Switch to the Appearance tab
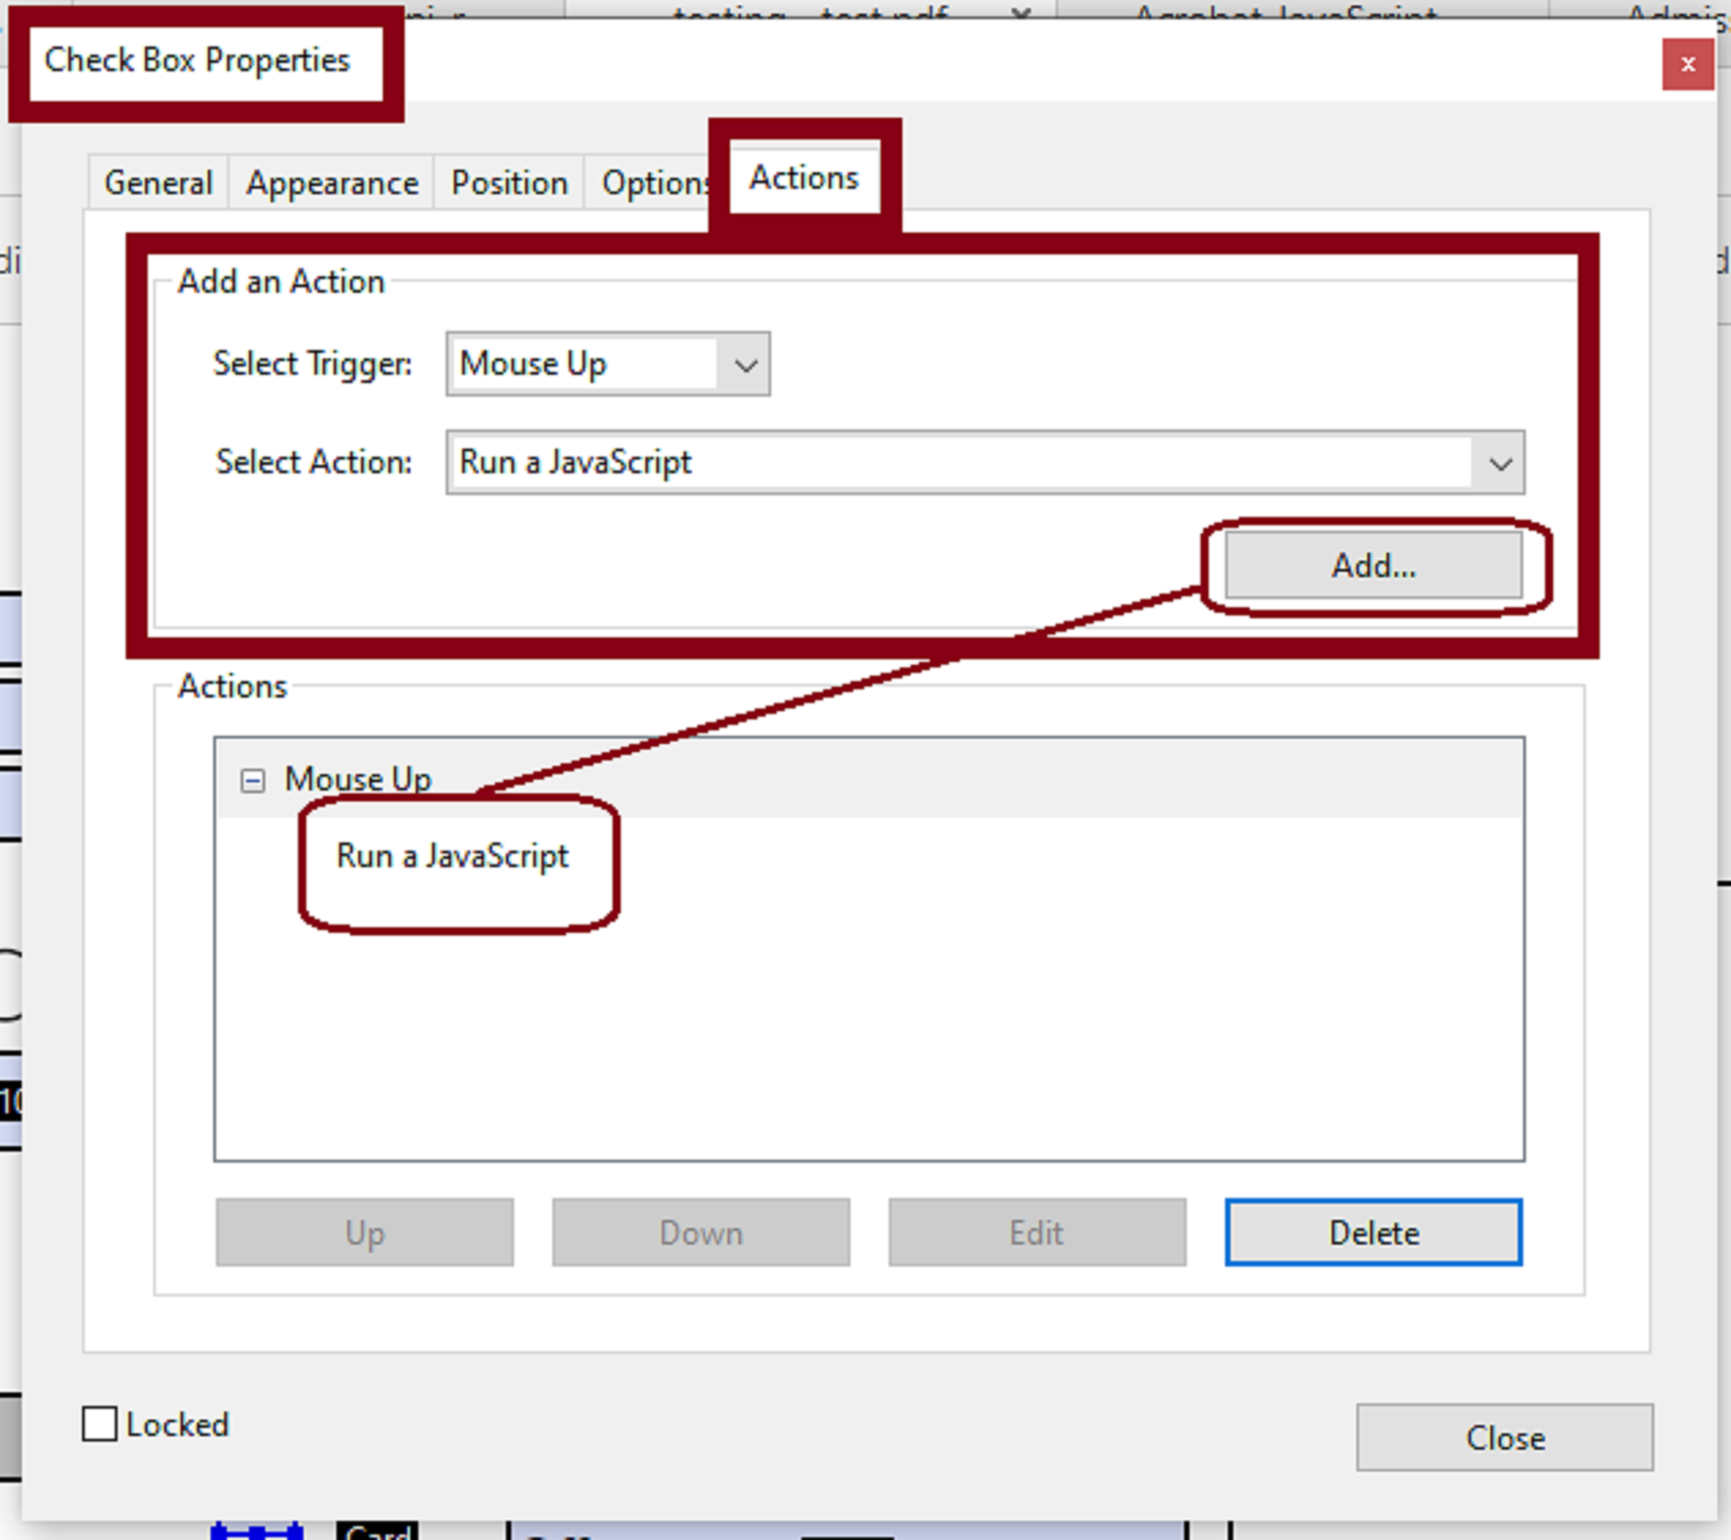Viewport: 1731px width, 1540px height. (x=331, y=182)
